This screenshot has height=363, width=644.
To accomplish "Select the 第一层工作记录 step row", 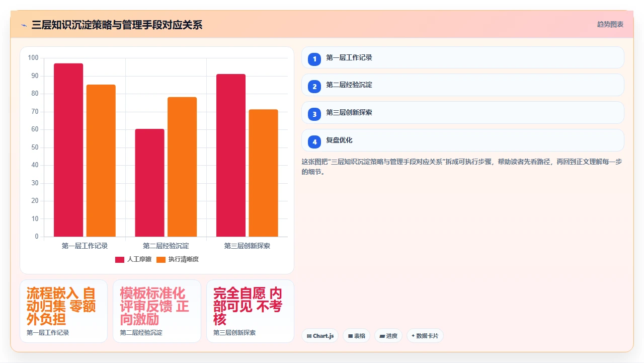I will click(x=463, y=57).
